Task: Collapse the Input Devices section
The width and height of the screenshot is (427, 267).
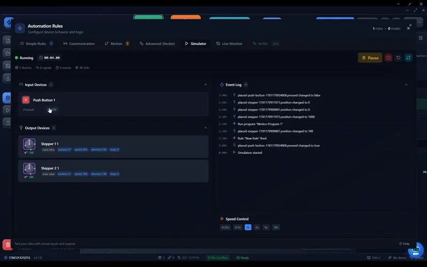Action: pos(205,85)
